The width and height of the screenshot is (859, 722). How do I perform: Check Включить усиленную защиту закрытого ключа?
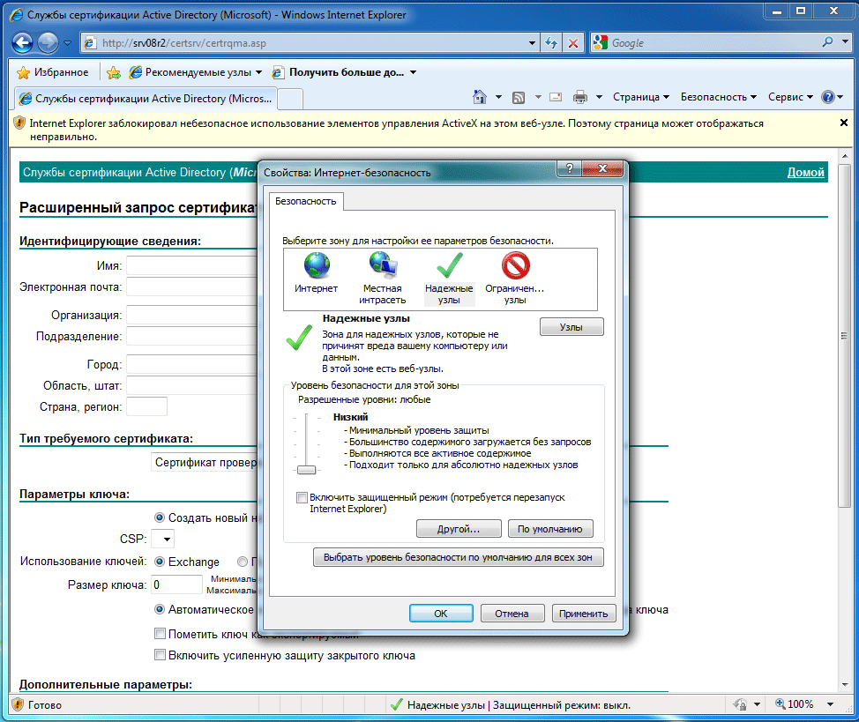(160, 655)
